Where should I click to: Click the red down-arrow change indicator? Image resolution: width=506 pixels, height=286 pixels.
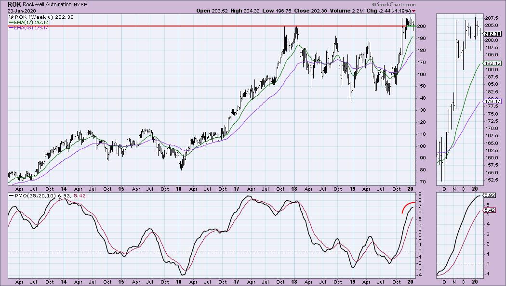tap(414, 11)
